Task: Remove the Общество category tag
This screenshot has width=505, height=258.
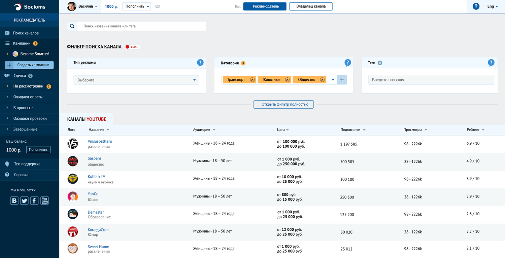Action: pos(322,80)
